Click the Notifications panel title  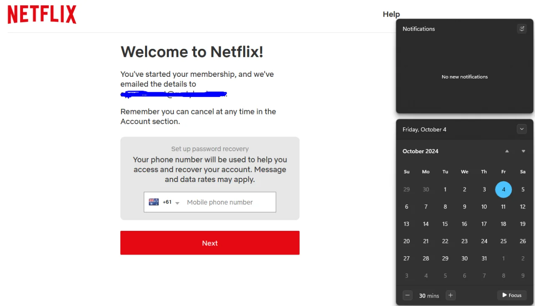[x=419, y=29]
